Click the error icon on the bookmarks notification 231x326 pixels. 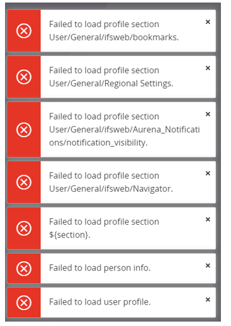click(24, 31)
